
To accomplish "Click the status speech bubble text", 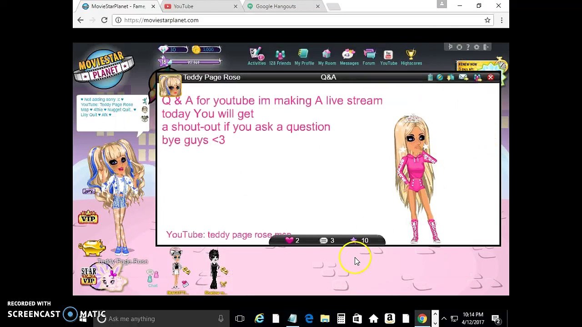I will click(x=108, y=107).
